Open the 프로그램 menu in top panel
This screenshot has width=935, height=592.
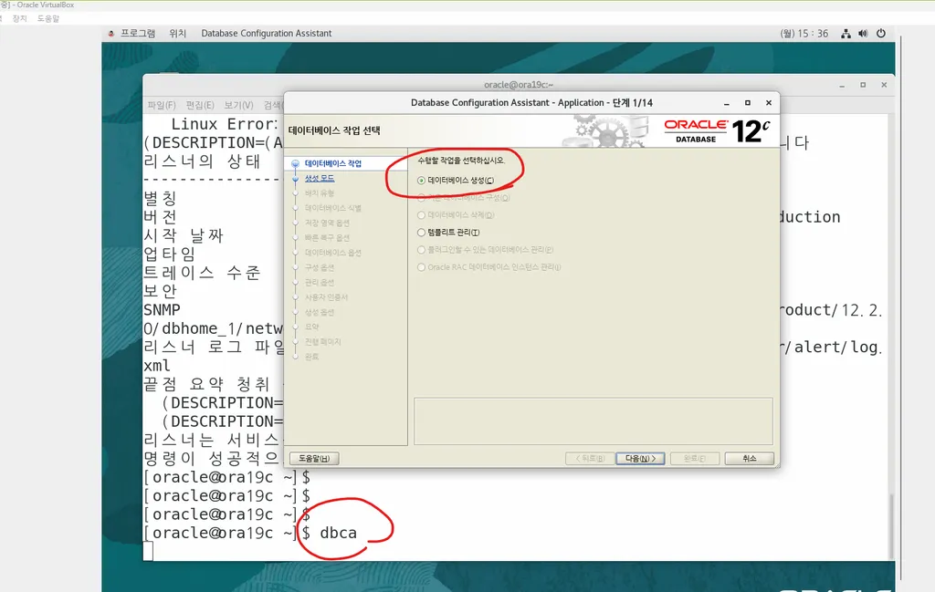pyautogui.click(x=138, y=34)
